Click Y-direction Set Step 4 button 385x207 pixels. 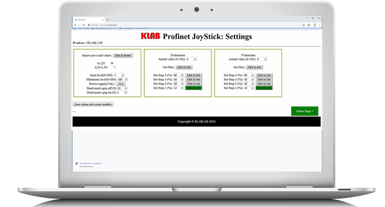coord(264,75)
